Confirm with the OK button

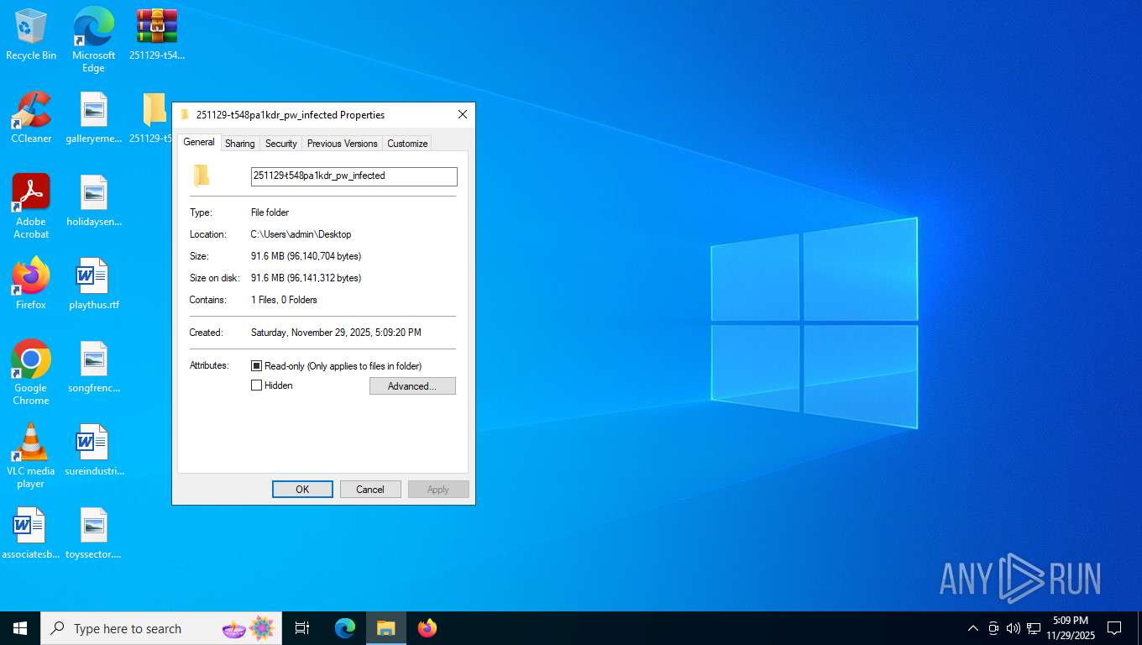302,490
